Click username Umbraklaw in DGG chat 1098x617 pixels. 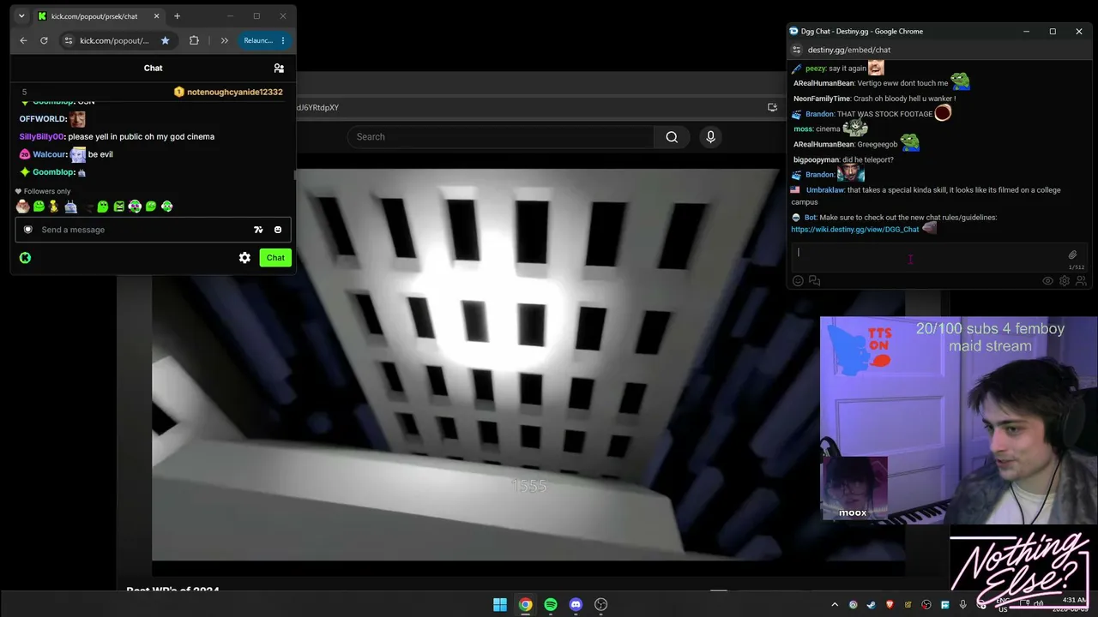(x=824, y=190)
